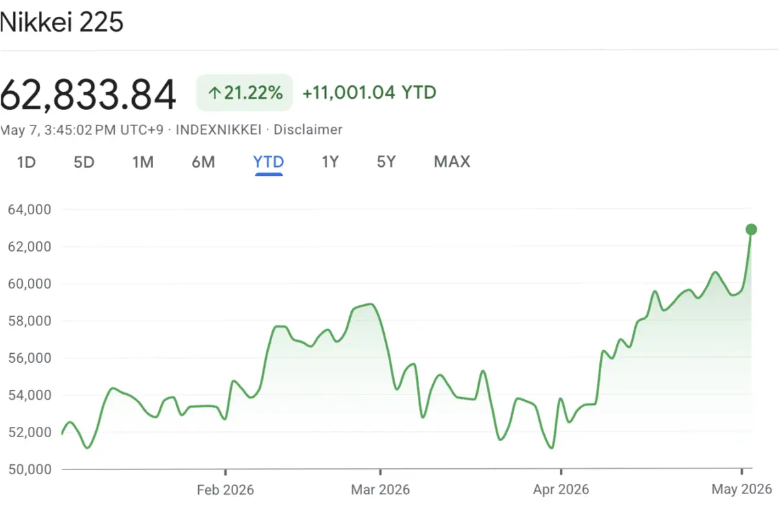The image size is (780, 520).
Task: Click the +11,001.04 YTD change text
Action: (369, 93)
